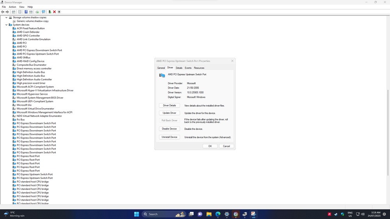
Task: Switch to the Resources tab
Action: click(x=199, y=68)
